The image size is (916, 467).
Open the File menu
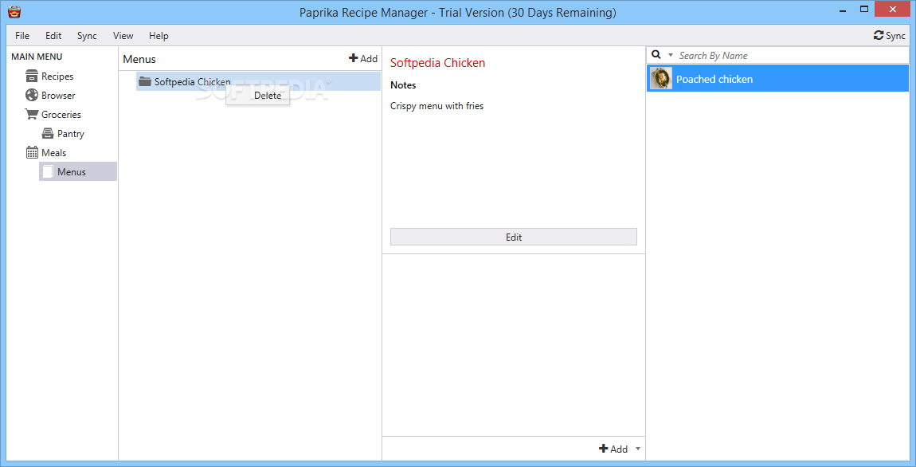click(22, 35)
